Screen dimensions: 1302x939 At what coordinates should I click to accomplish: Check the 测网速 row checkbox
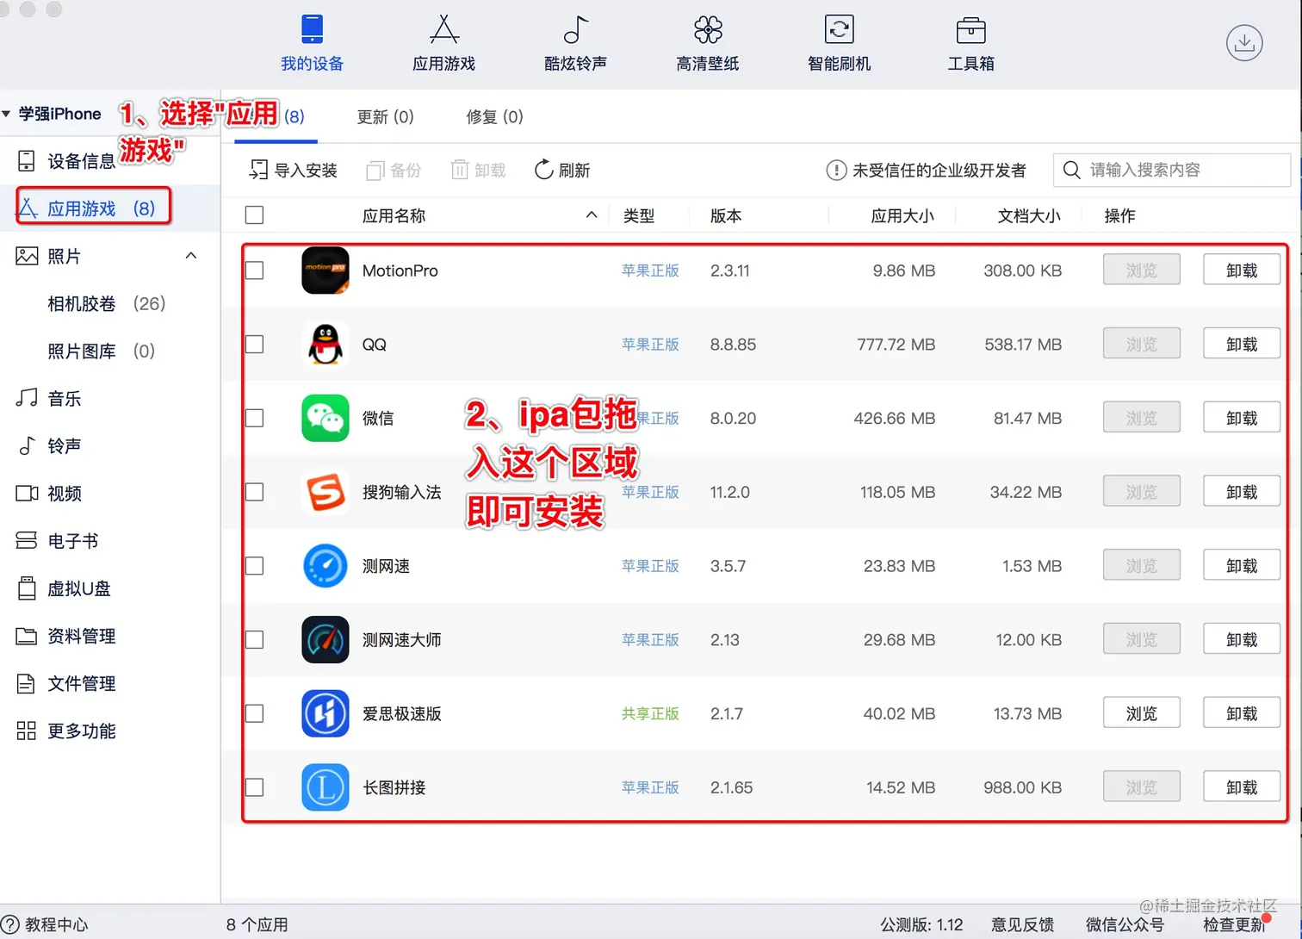pyautogui.click(x=254, y=566)
